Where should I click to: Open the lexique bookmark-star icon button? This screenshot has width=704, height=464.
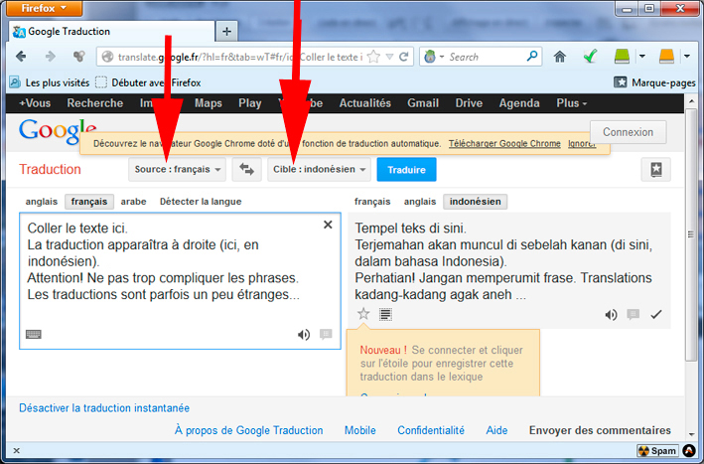click(656, 169)
